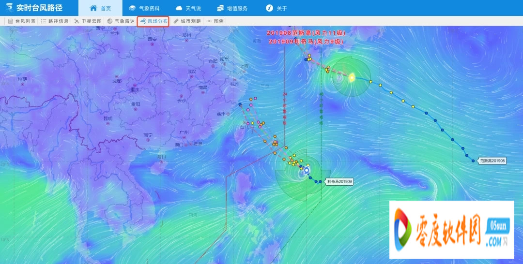
Task: Click the 201908范斯高 red title text
Action: [x=305, y=33]
